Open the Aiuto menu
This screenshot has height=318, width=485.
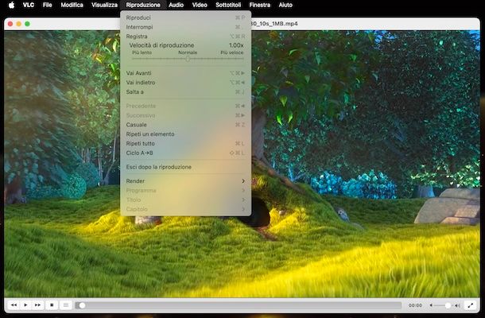[x=285, y=5]
